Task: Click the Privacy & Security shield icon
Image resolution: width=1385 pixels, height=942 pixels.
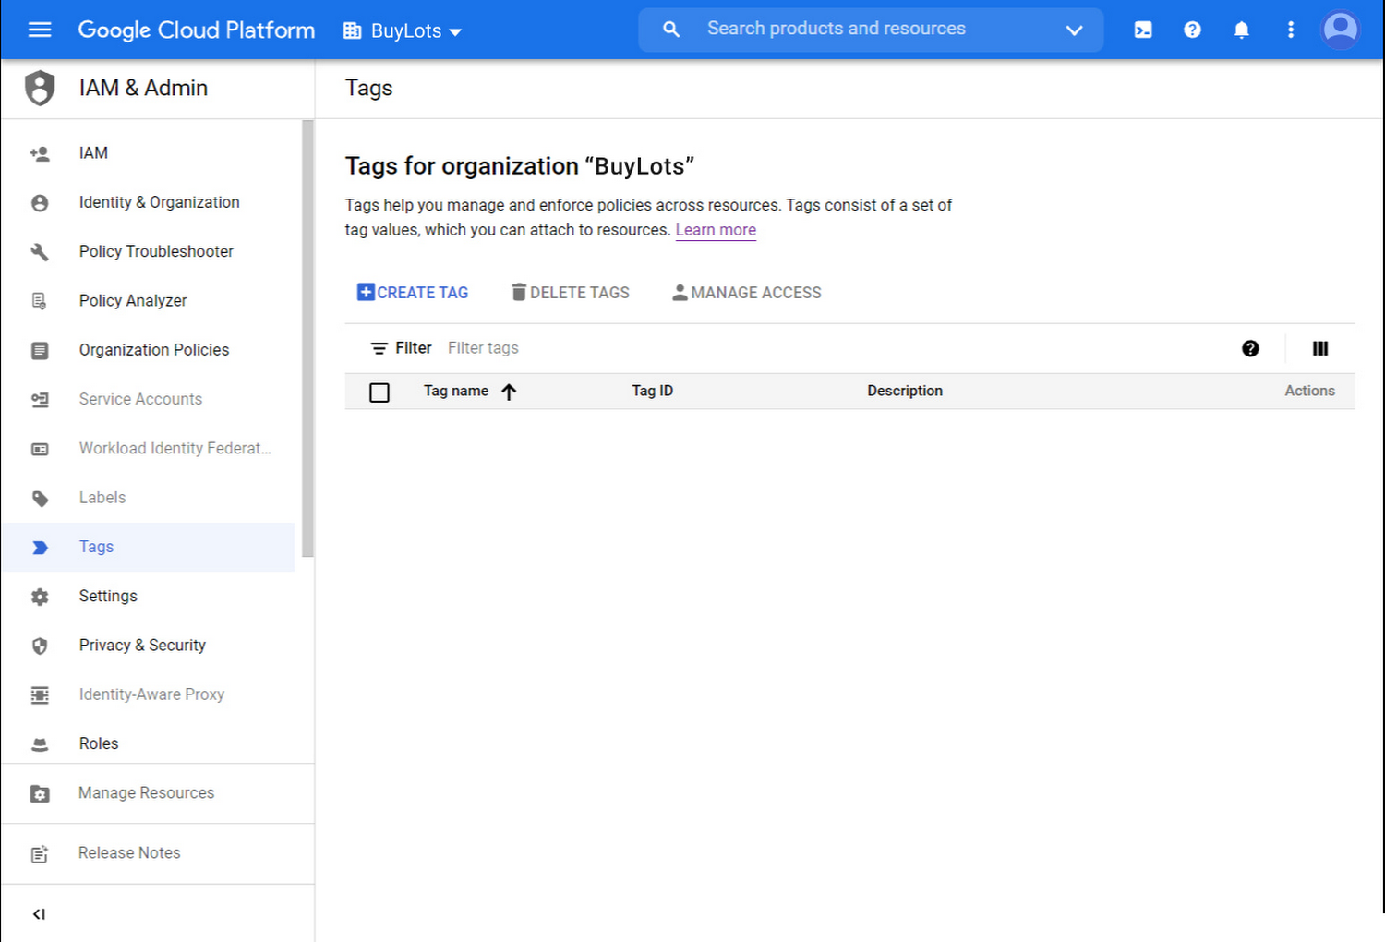Action: (x=40, y=646)
